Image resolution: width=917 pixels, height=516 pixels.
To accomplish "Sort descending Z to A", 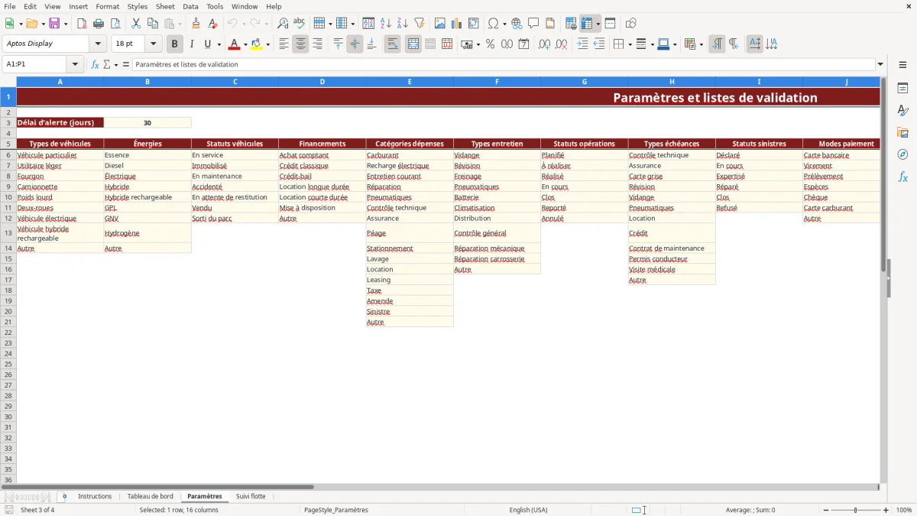I will coord(403,24).
